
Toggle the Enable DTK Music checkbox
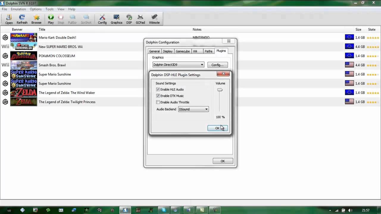point(158,96)
